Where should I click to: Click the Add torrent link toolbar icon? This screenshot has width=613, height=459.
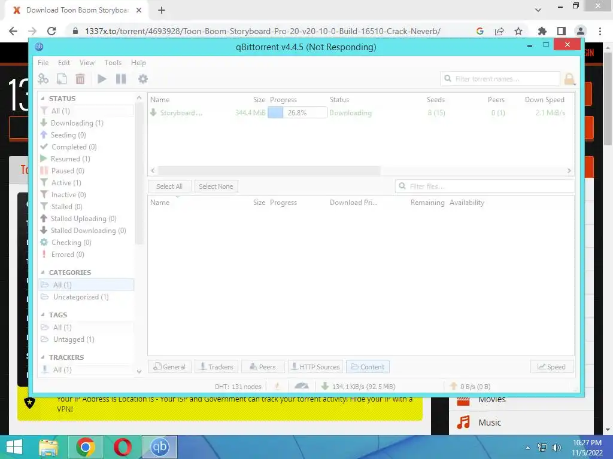click(43, 79)
